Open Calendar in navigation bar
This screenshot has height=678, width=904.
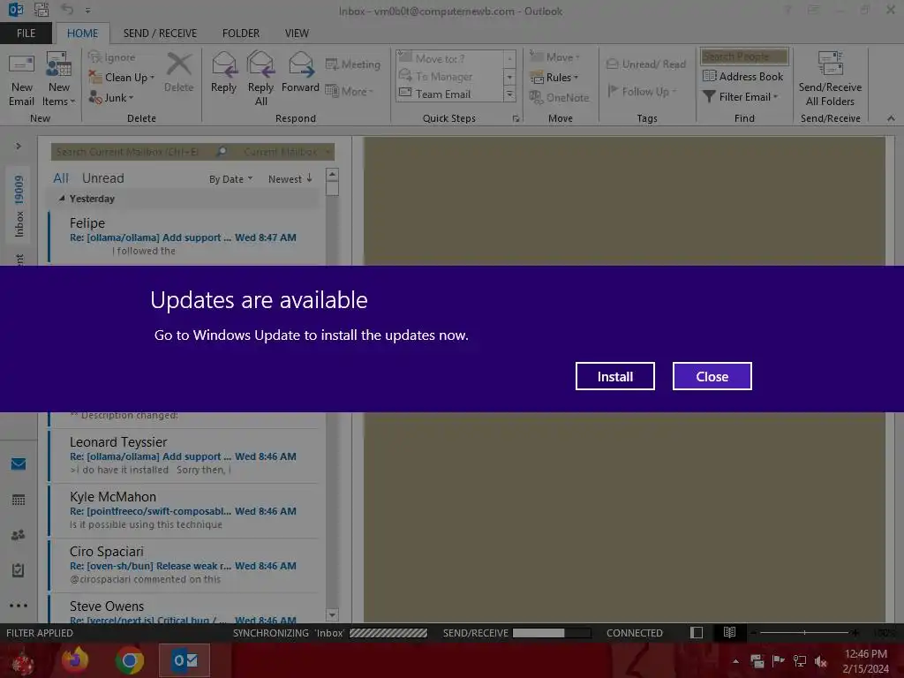click(x=19, y=500)
